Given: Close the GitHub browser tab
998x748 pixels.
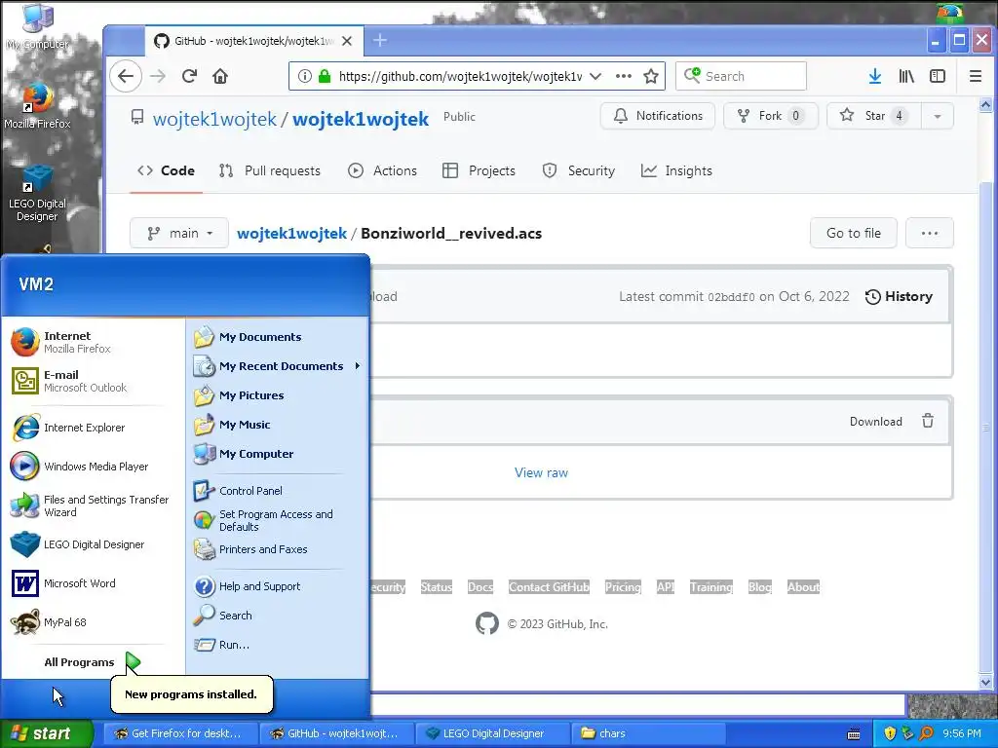Looking at the screenshot, I should [347, 41].
